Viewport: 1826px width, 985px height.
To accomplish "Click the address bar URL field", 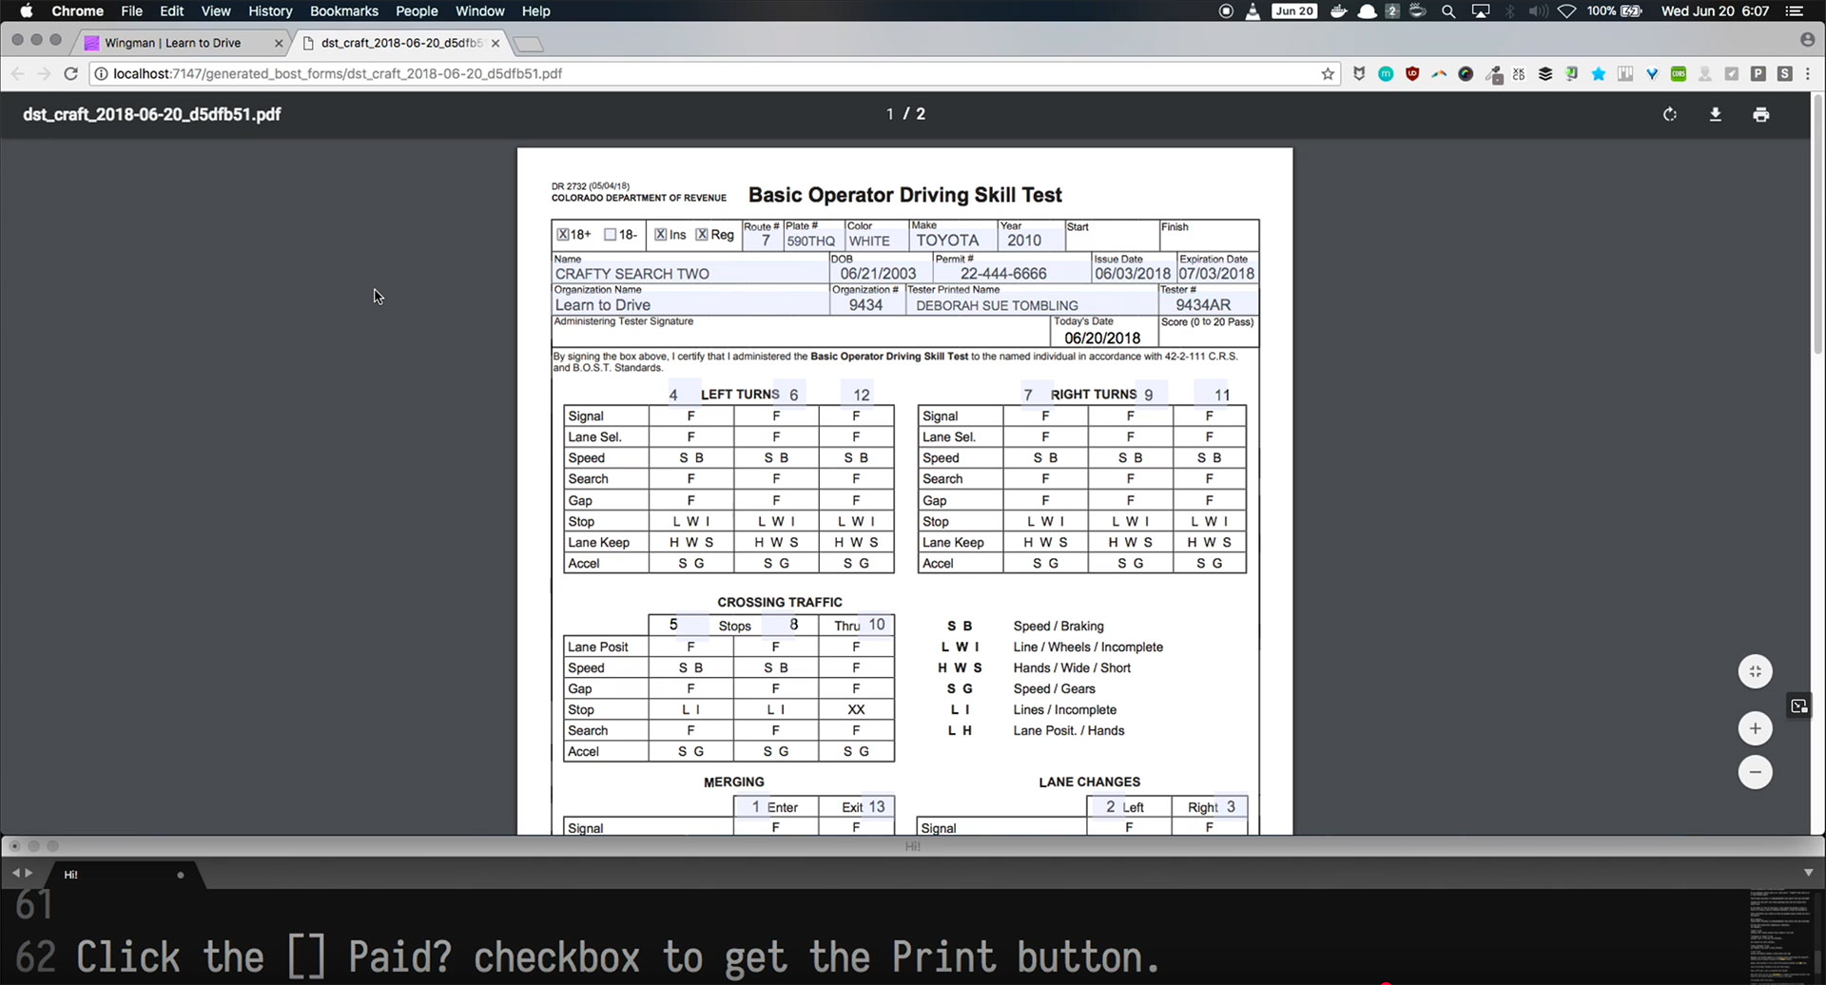I will pyautogui.click(x=666, y=73).
